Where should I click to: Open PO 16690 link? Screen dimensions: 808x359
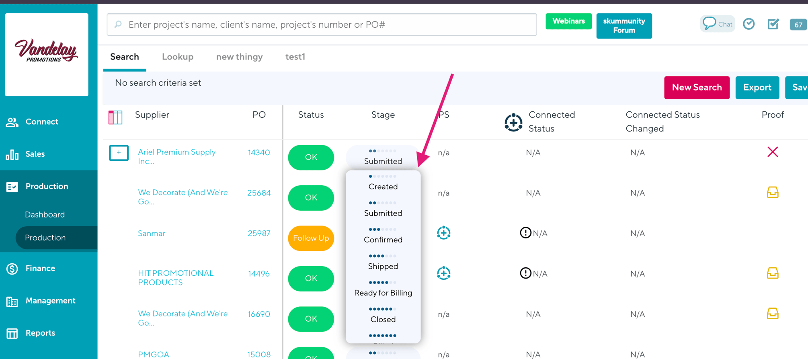tap(259, 314)
